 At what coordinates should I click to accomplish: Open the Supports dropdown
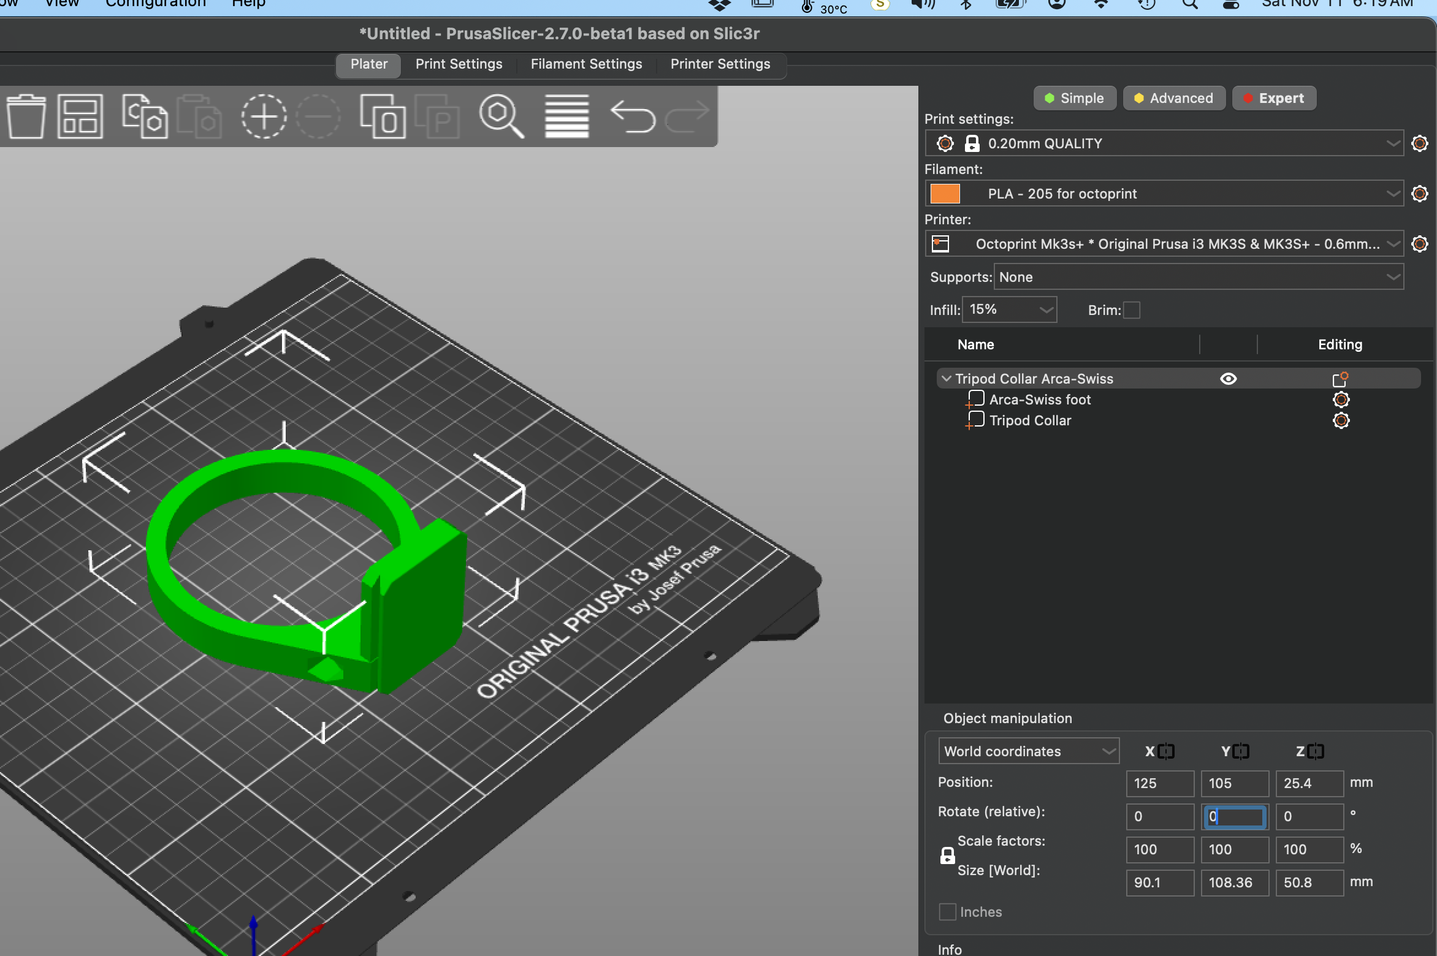click(x=1199, y=276)
